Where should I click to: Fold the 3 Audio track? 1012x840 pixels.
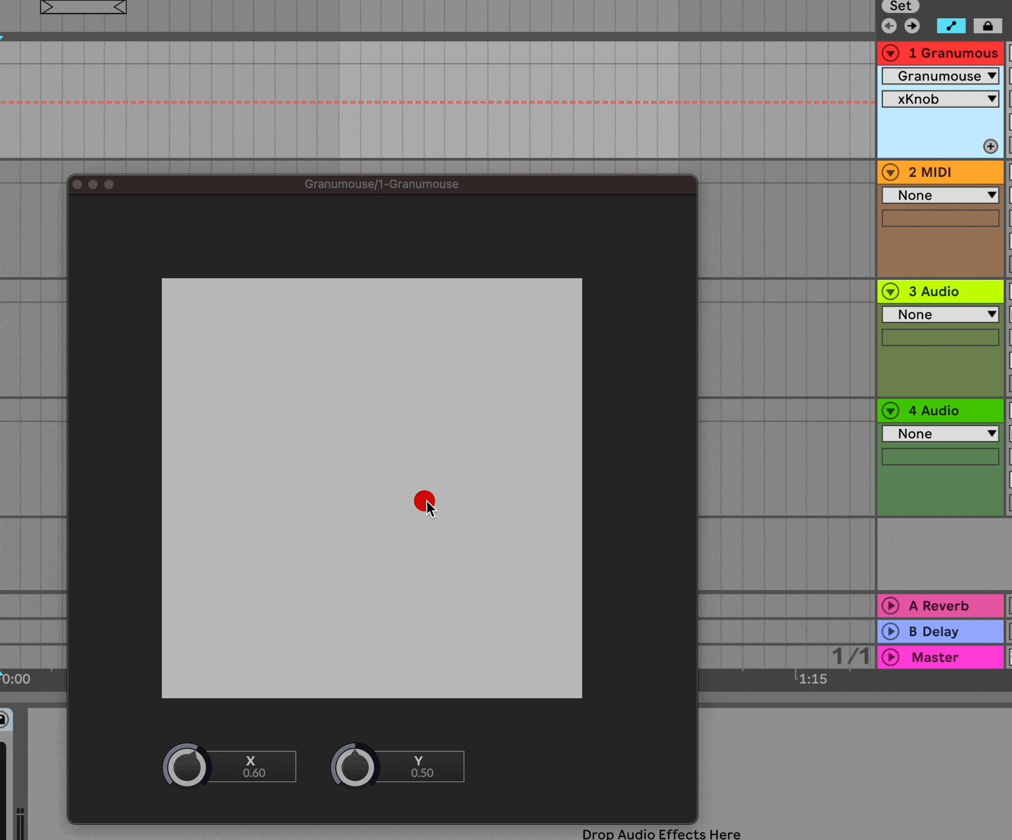click(x=891, y=291)
